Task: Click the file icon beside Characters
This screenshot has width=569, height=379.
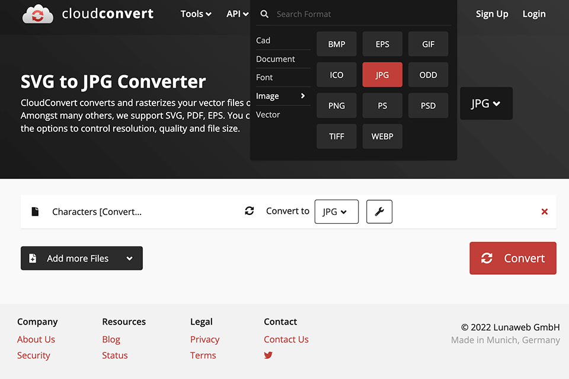Action: pos(35,211)
